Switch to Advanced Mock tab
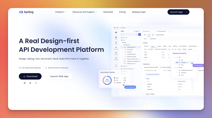 (x=160, y=35)
